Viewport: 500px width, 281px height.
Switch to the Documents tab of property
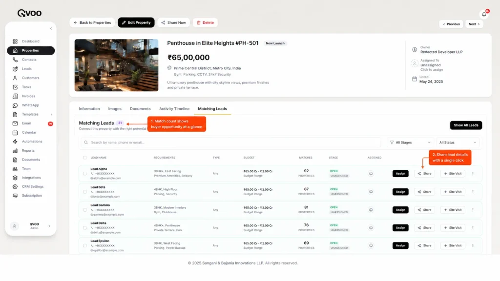[x=140, y=109]
